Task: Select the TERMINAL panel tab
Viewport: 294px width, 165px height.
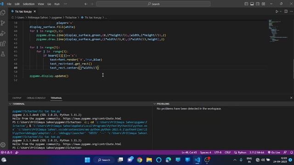Action: [56, 98]
